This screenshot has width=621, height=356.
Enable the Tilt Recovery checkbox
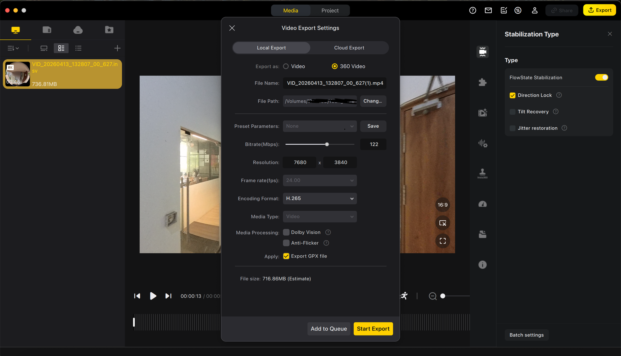(513, 112)
